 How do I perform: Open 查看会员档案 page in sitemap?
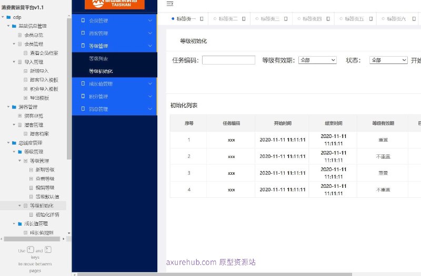click(x=44, y=53)
